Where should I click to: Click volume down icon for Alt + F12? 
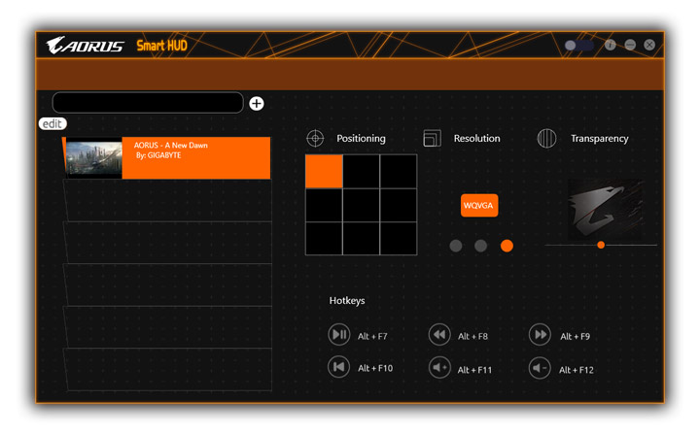pyautogui.click(x=540, y=368)
